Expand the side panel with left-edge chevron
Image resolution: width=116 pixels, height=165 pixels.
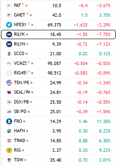coord(1,159)
